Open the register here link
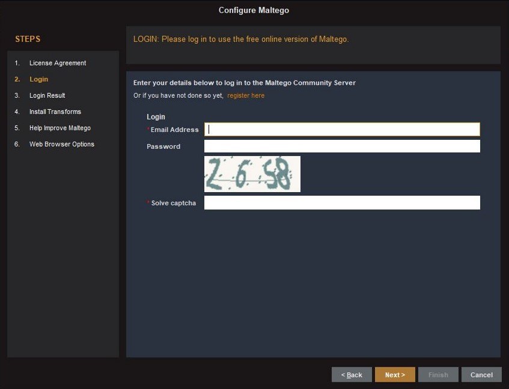 (x=246, y=95)
